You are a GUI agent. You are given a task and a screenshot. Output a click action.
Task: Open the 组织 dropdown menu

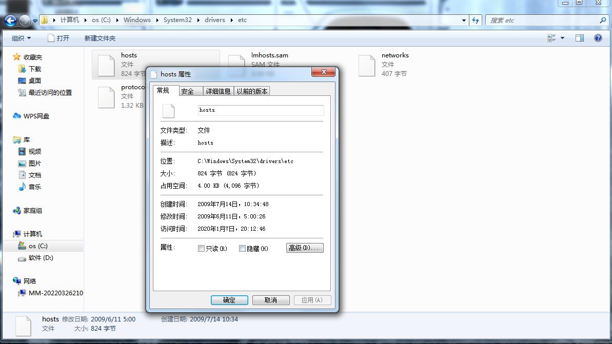tap(21, 37)
